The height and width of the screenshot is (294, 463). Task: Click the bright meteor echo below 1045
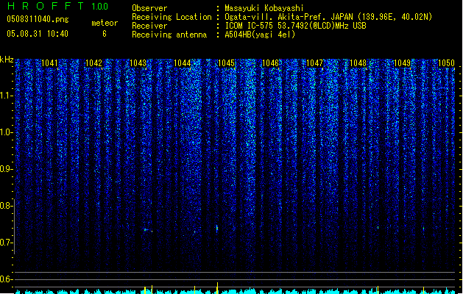pos(217,228)
